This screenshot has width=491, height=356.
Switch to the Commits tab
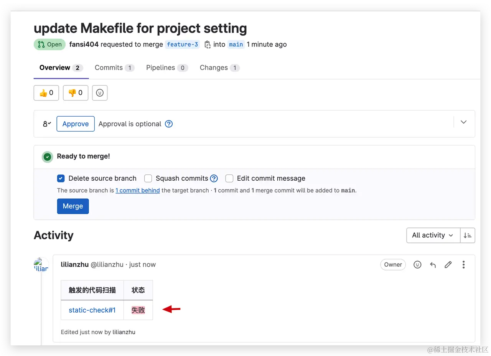[114, 68]
